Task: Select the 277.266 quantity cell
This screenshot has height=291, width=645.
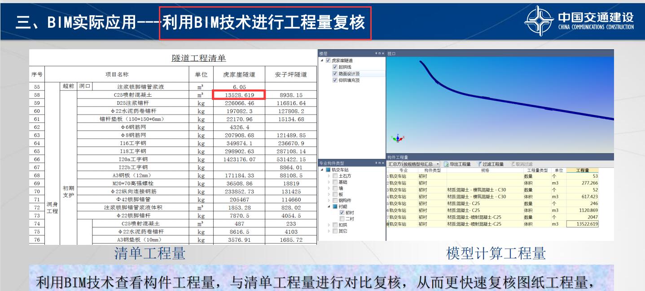Action: (582, 183)
